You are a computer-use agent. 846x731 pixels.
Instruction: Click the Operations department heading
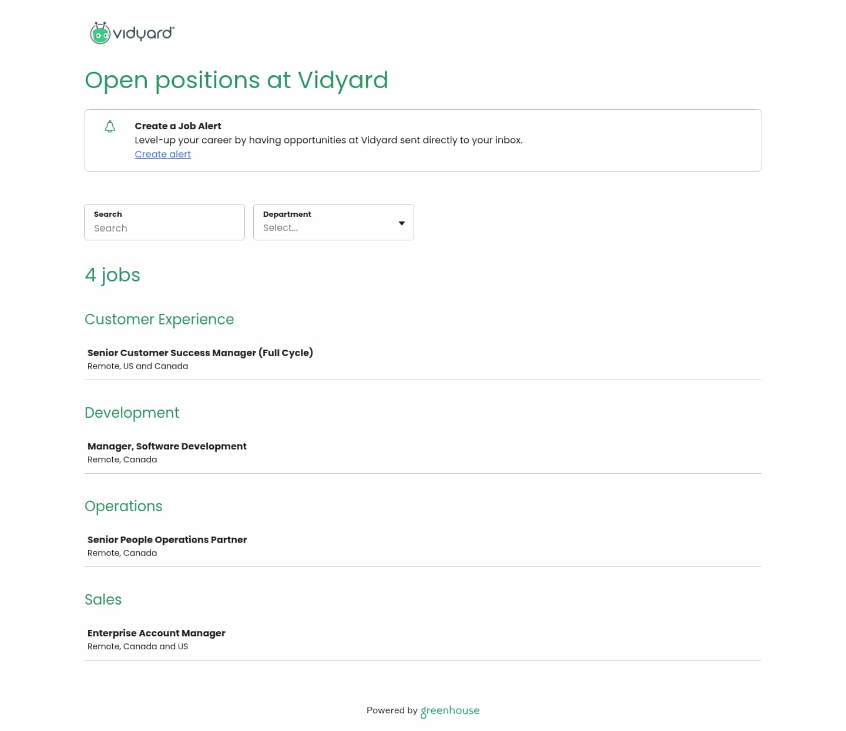click(x=123, y=506)
